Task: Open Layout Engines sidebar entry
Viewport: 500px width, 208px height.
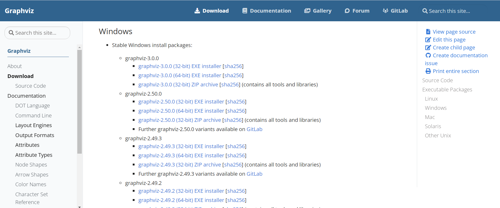Action: click(x=34, y=125)
